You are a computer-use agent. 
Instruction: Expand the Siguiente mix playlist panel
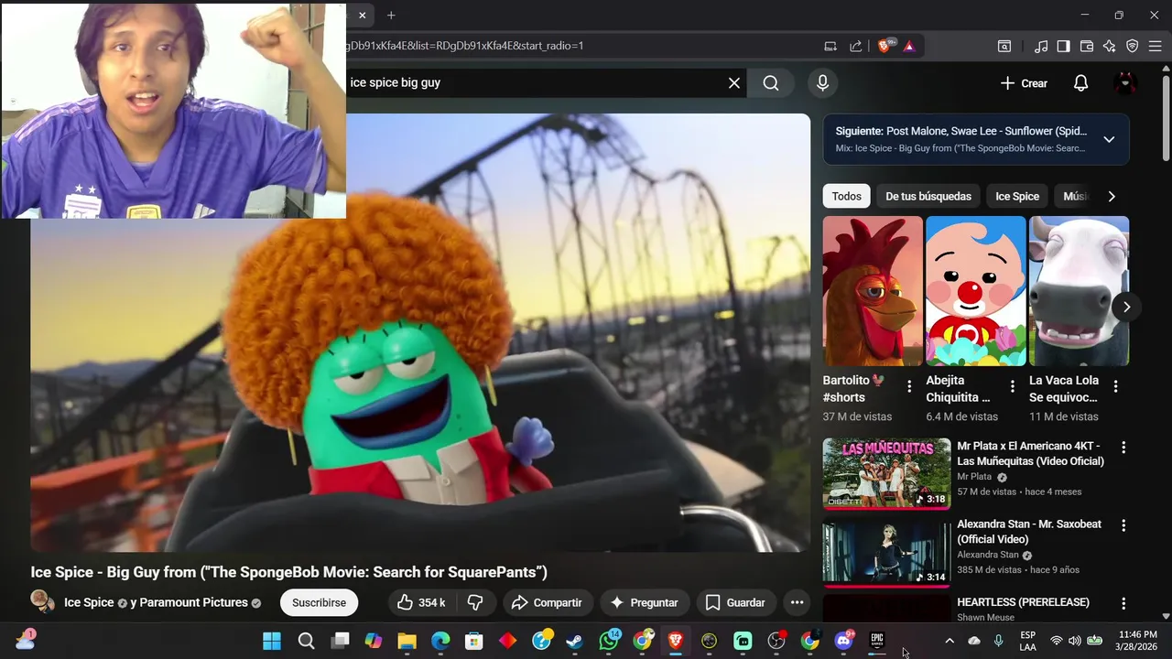[x=1109, y=139]
